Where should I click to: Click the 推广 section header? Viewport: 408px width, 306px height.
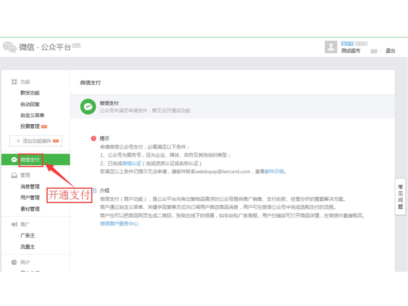[25, 224]
